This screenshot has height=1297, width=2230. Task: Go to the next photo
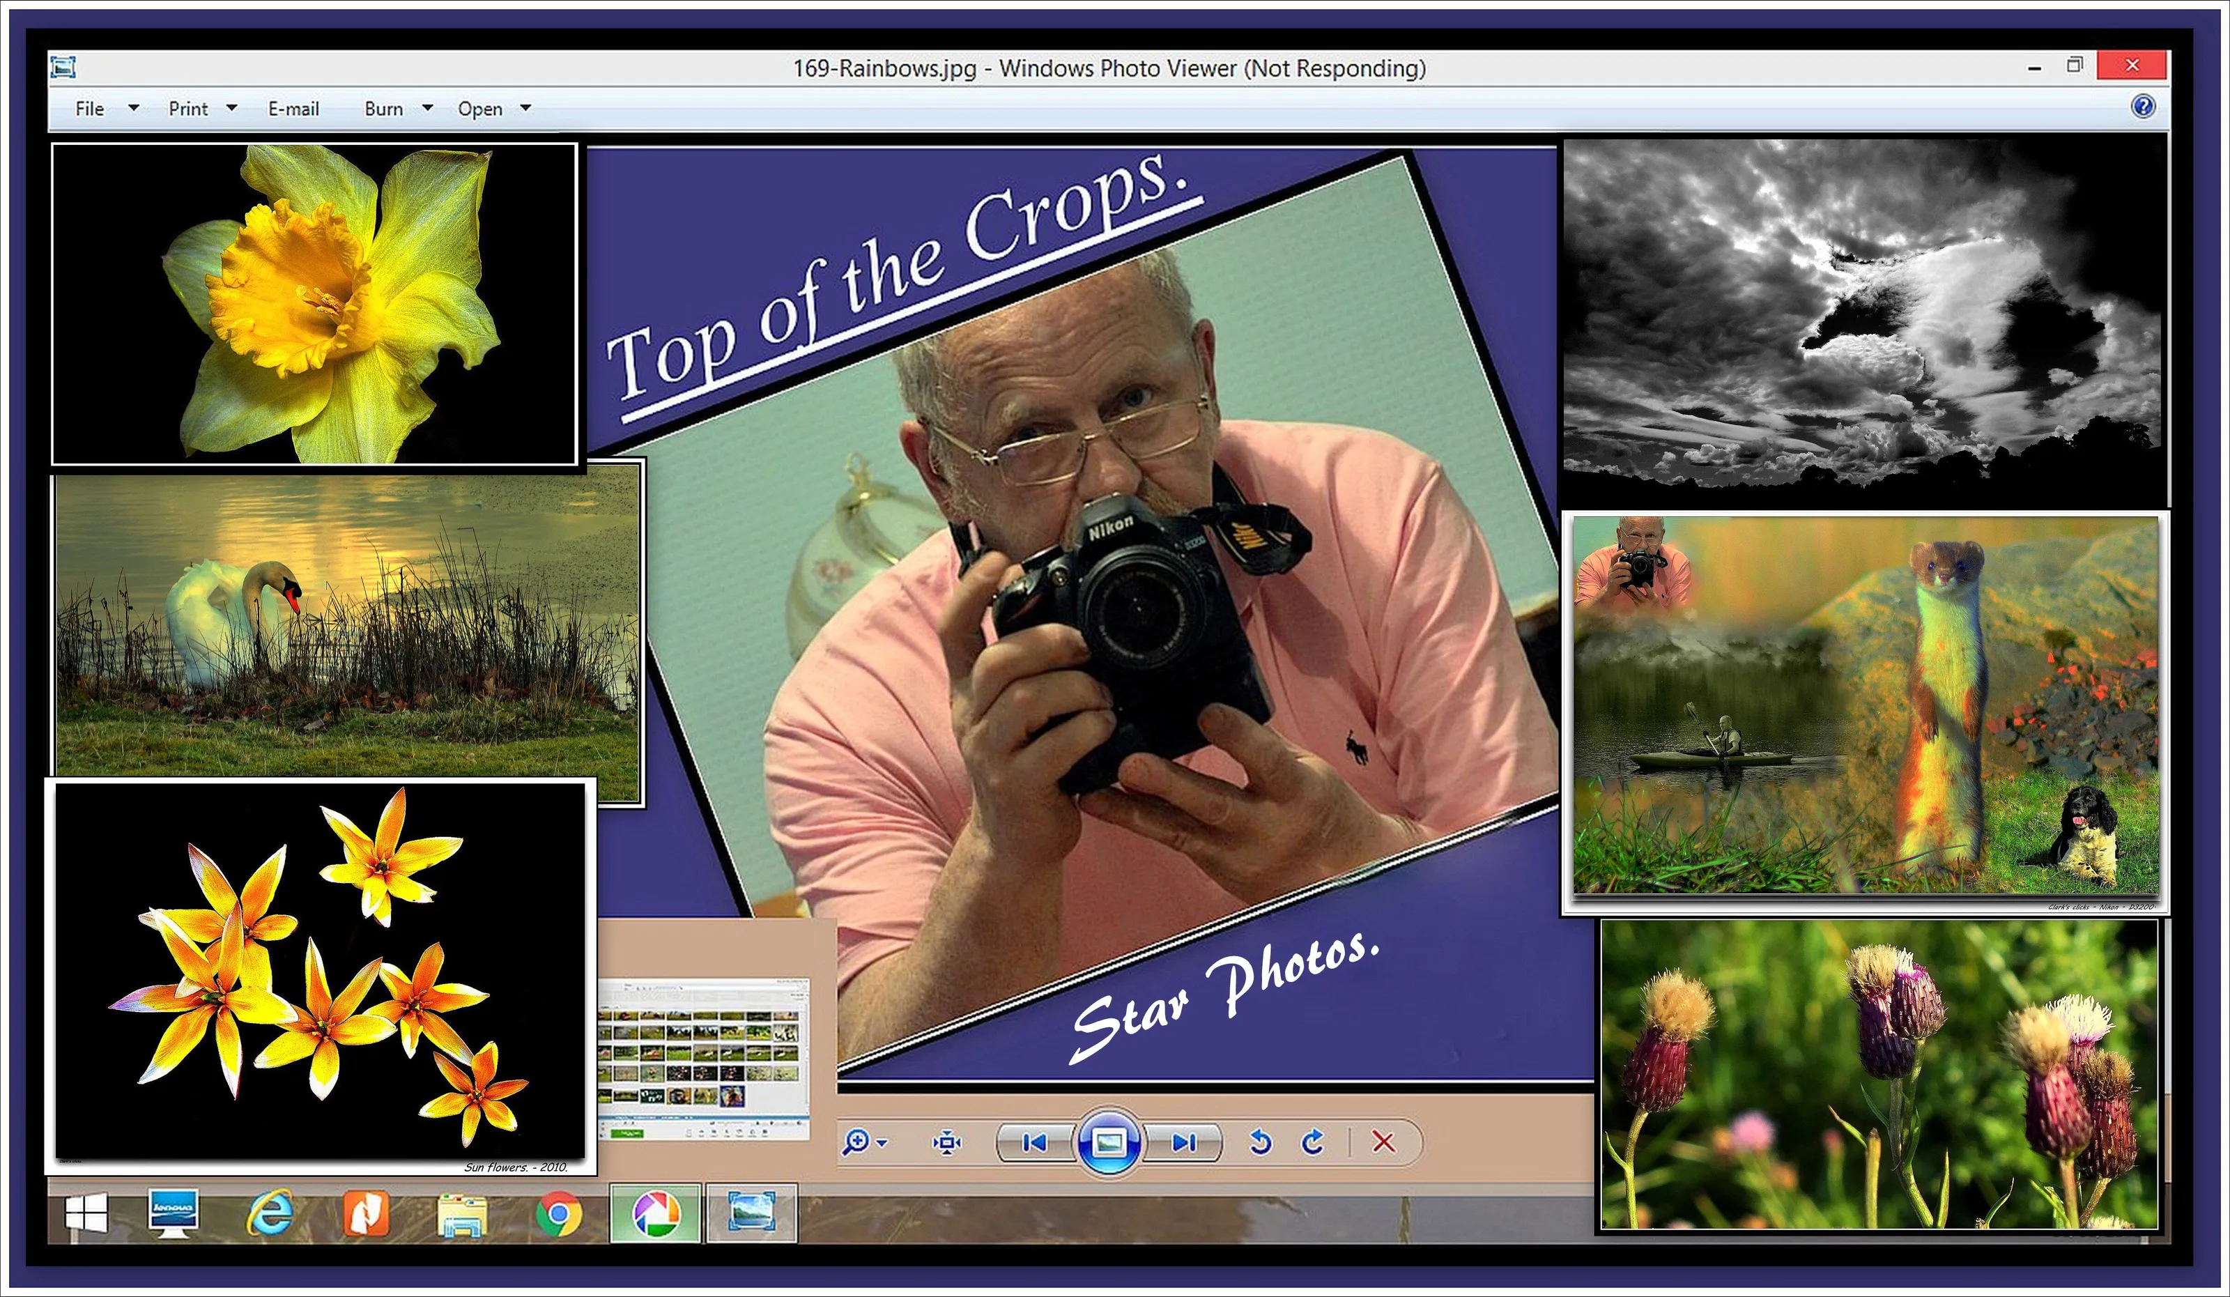coord(1183,1143)
